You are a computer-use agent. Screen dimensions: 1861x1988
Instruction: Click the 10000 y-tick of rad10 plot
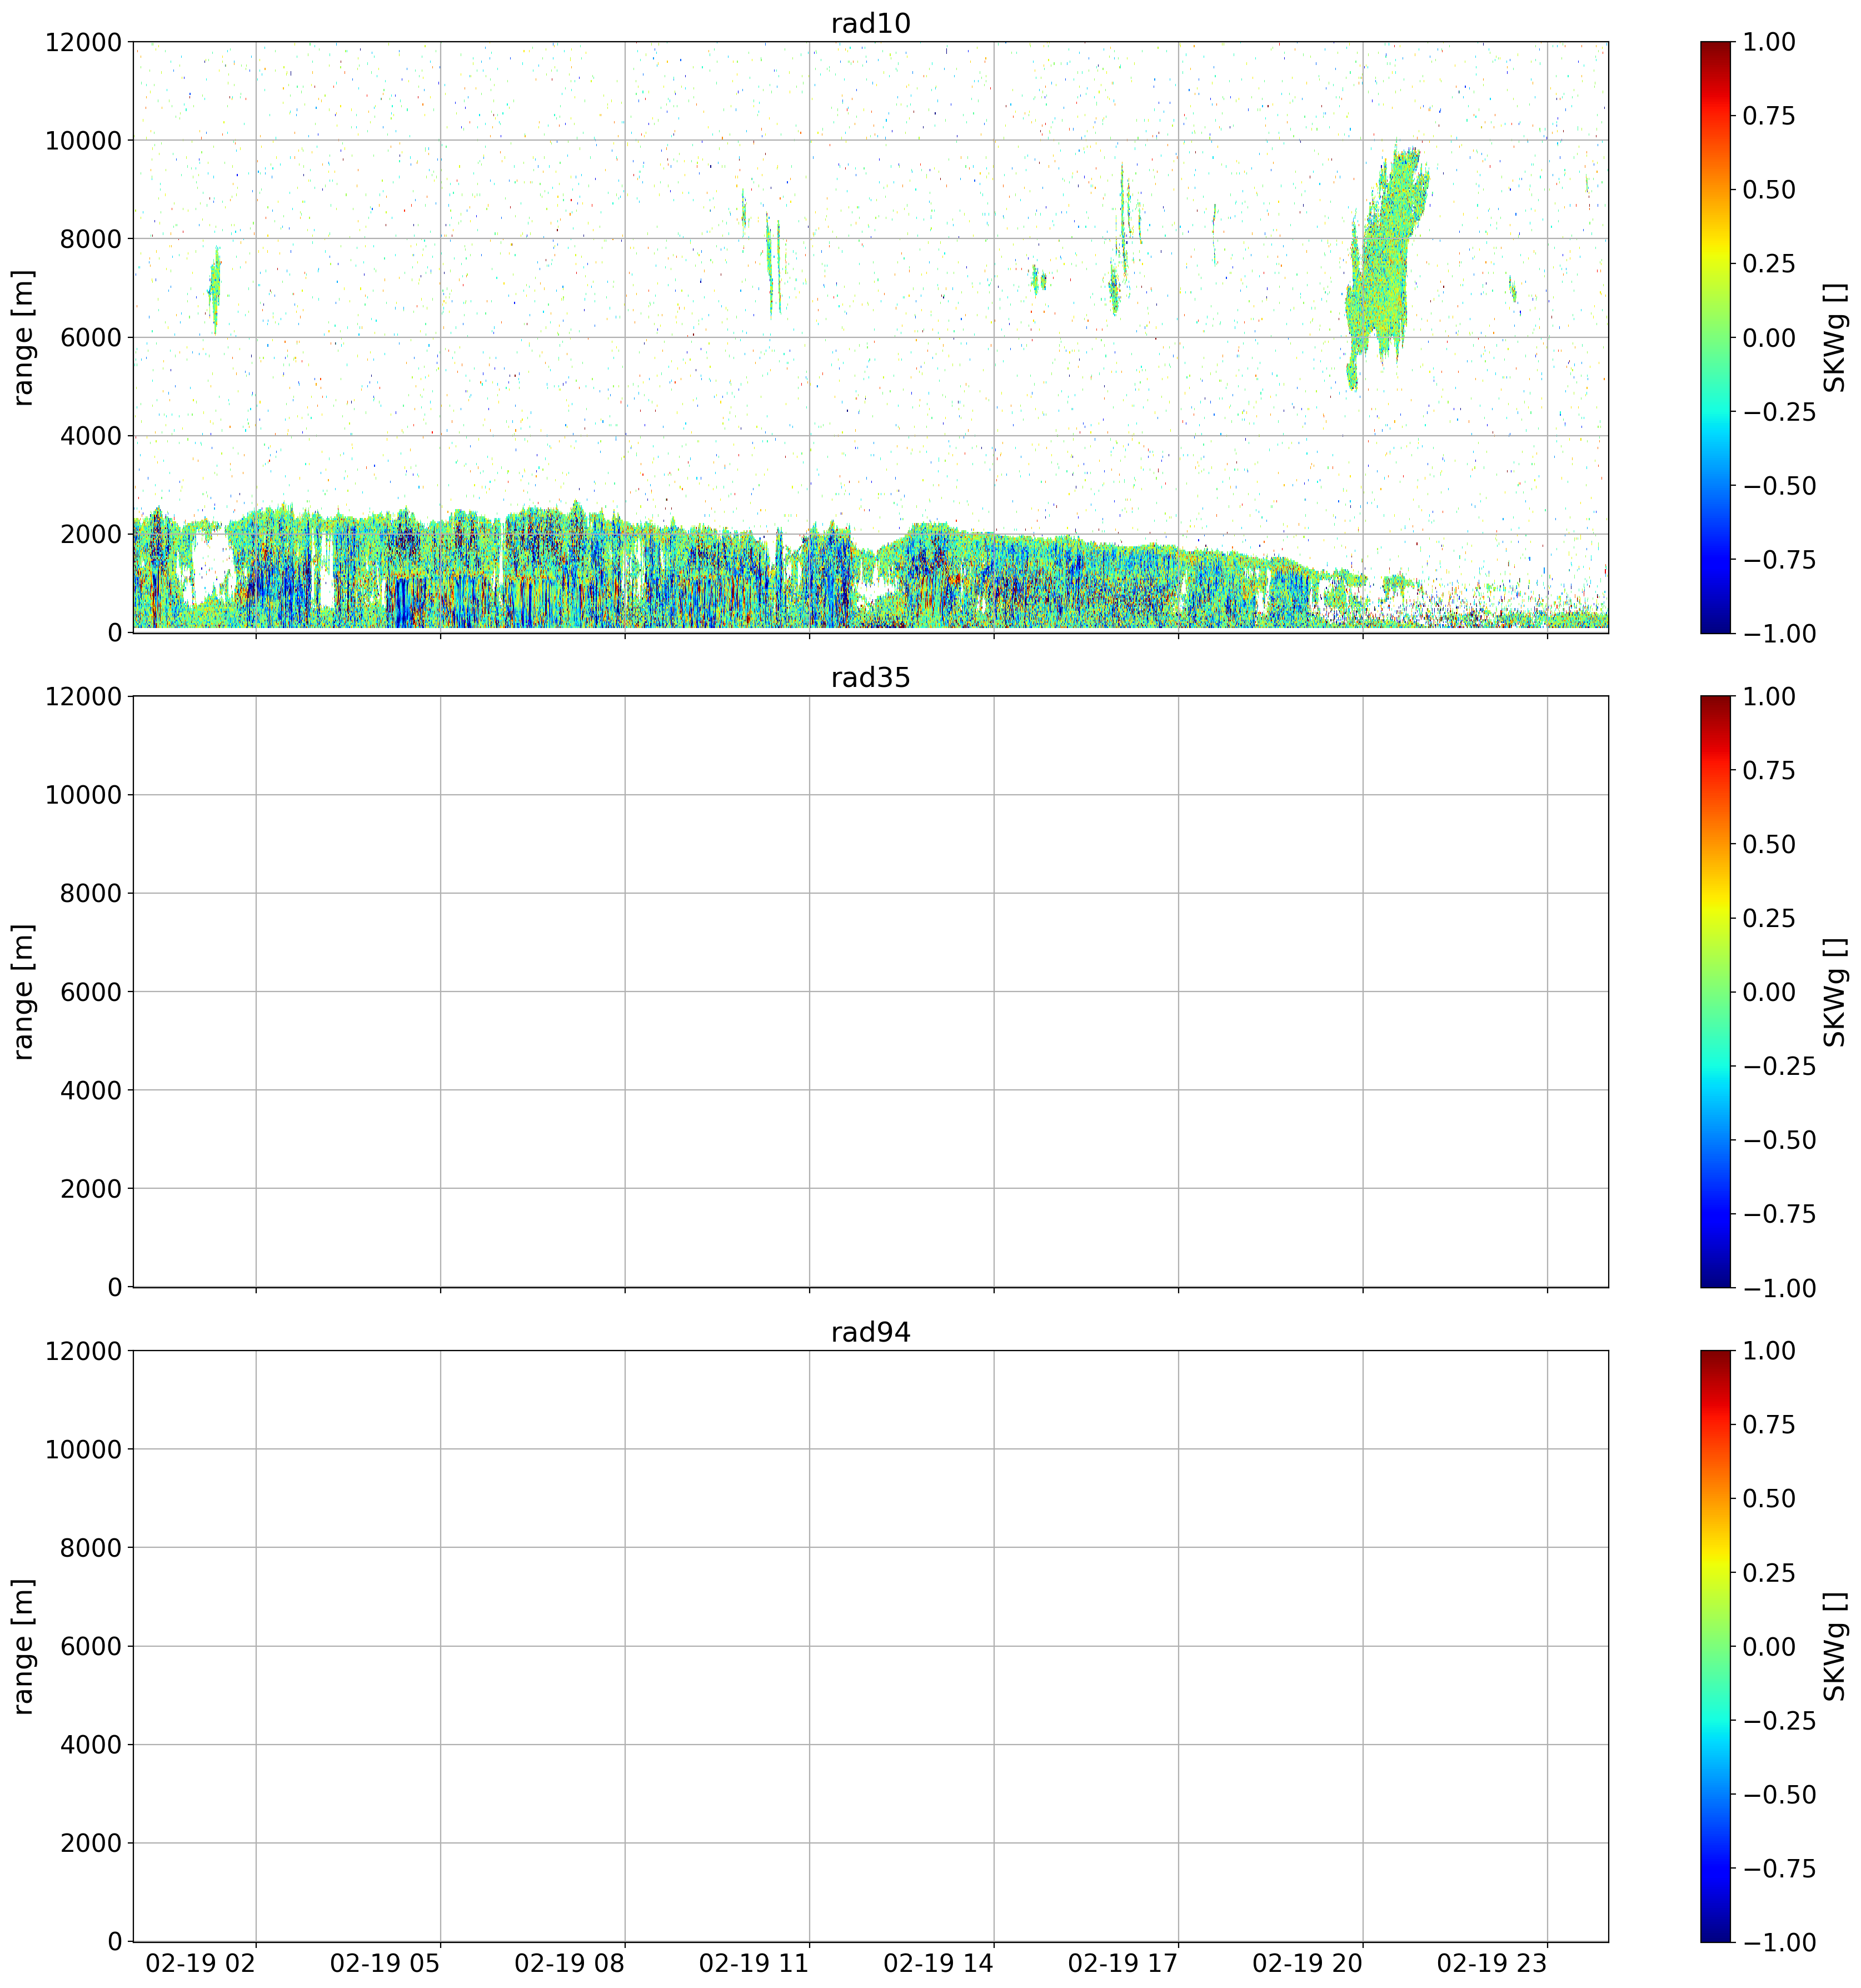(x=83, y=140)
